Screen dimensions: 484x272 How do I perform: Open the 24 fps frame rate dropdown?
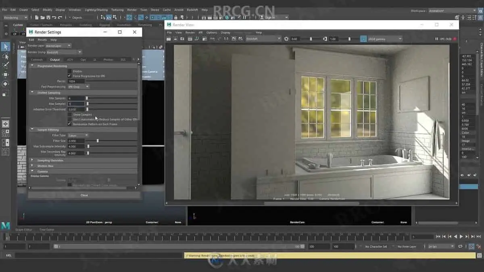pos(441,246)
